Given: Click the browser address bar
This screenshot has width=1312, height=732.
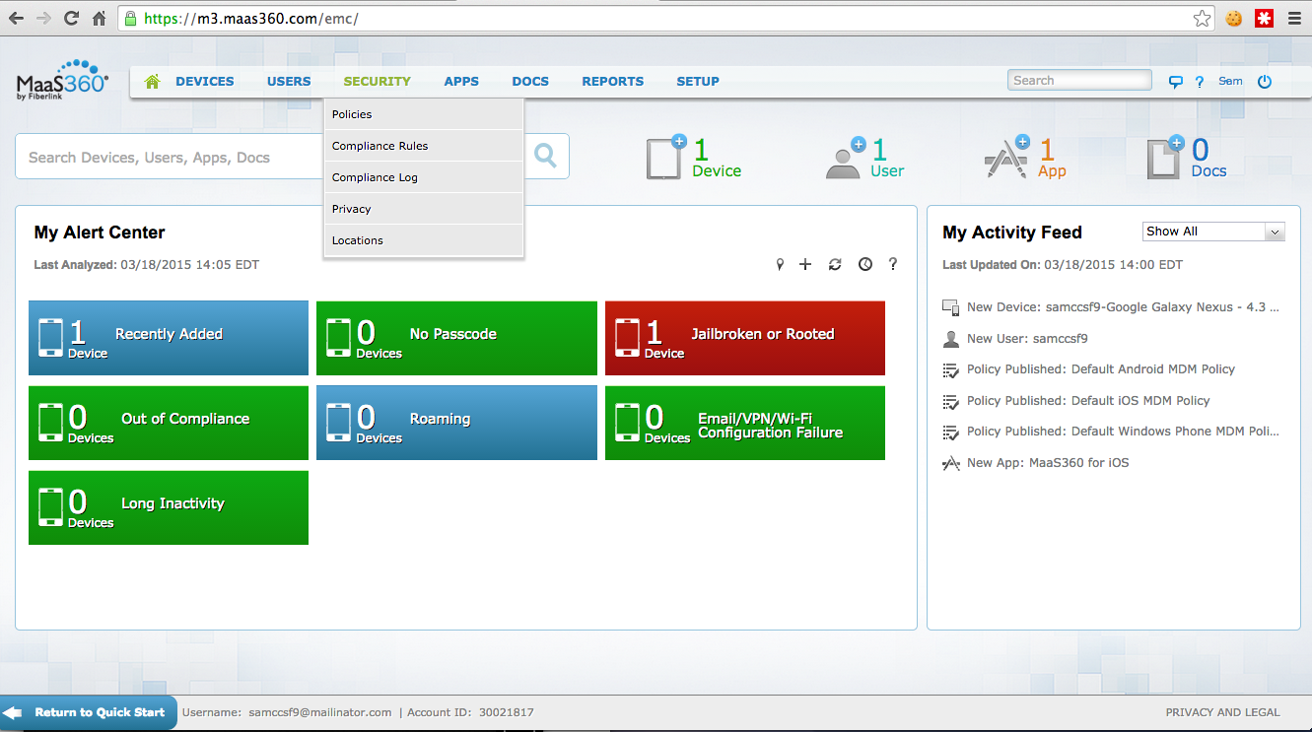Looking at the screenshot, I should pos(665,19).
